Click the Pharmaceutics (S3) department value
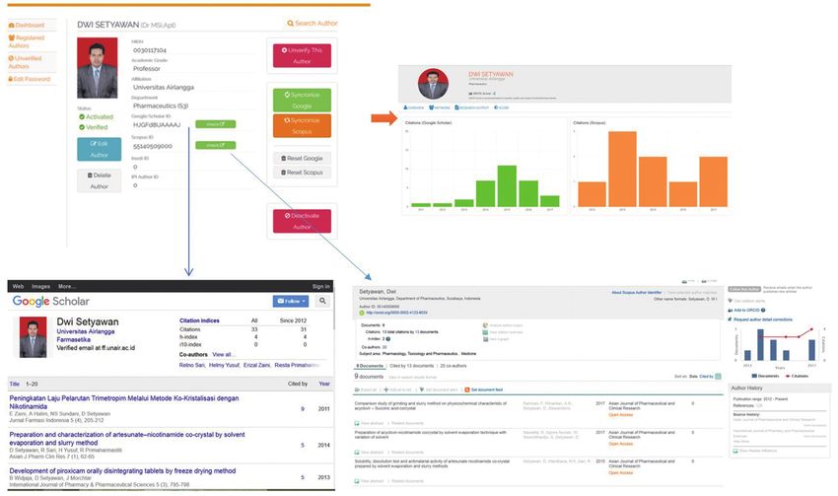This screenshot has height=496, width=838. point(161,106)
